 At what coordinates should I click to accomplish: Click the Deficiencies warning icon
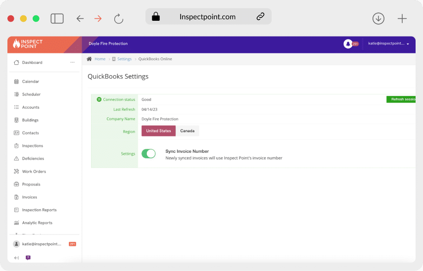click(16, 159)
